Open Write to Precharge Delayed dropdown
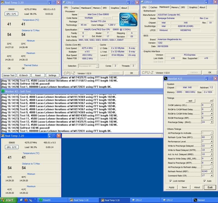This screenshot has width=218, height=203. [211, 146]
